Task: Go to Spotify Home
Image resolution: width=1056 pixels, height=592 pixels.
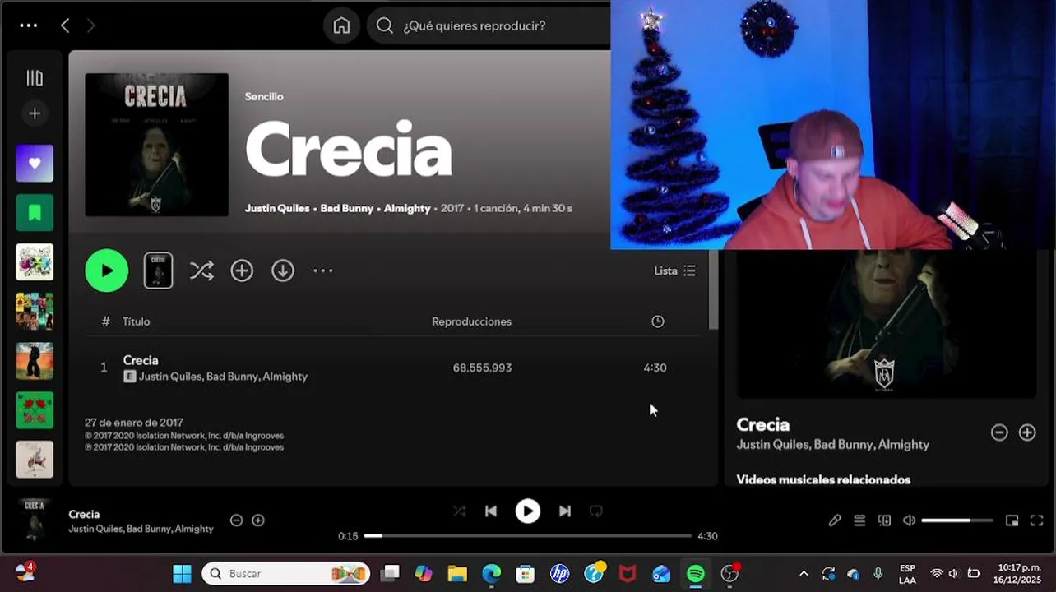Action: [x=341, y=25]
